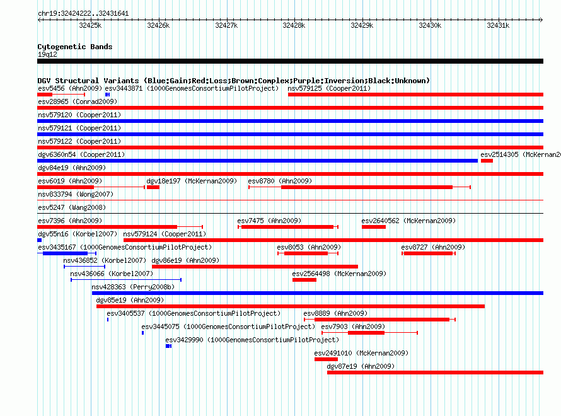The height and width of the screenshot is (416, 561).
Task: Click nsv436066 (Korbel2007) label
Action: click(112, 274)
